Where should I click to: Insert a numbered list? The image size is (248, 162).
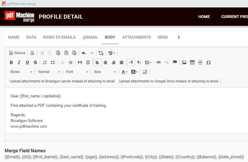(x=45, y=62)
